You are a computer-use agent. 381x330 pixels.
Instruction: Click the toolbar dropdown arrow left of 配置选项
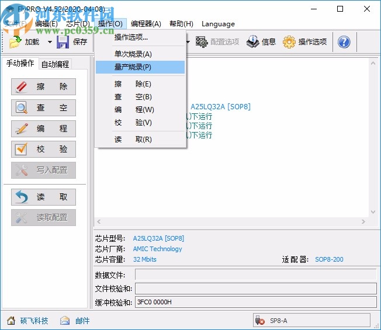188,42
